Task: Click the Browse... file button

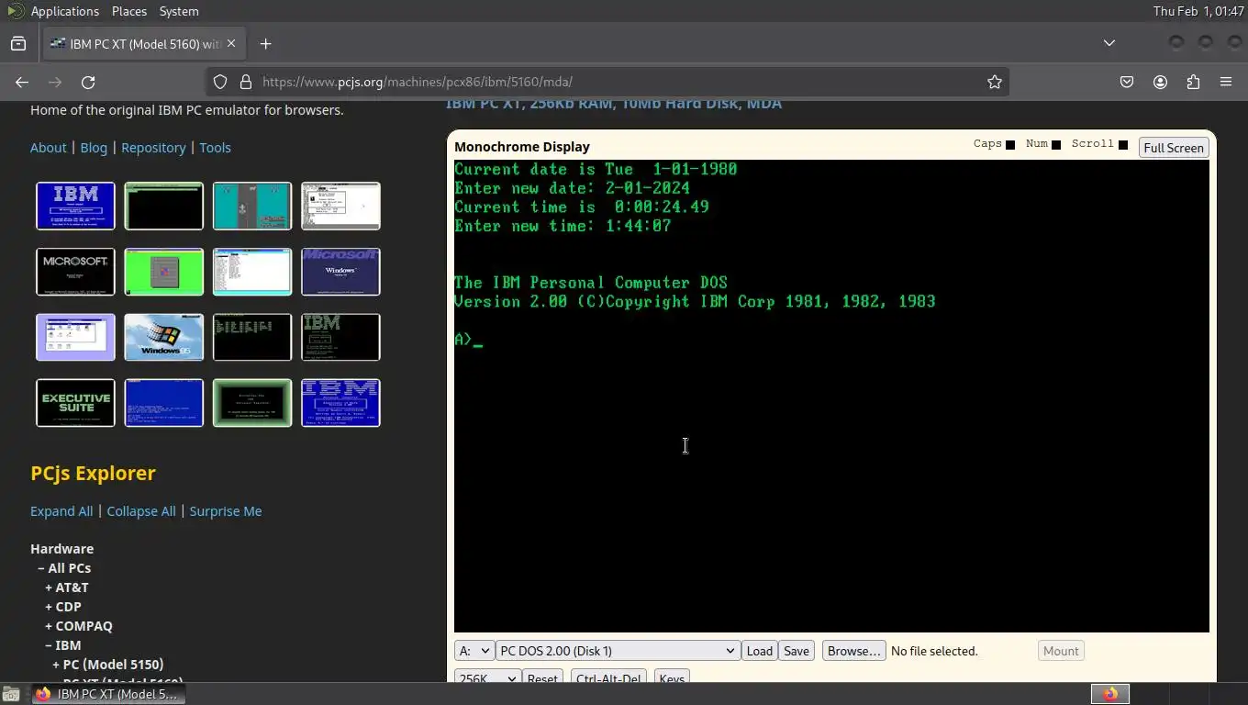Action: click(x=853, y=651)
